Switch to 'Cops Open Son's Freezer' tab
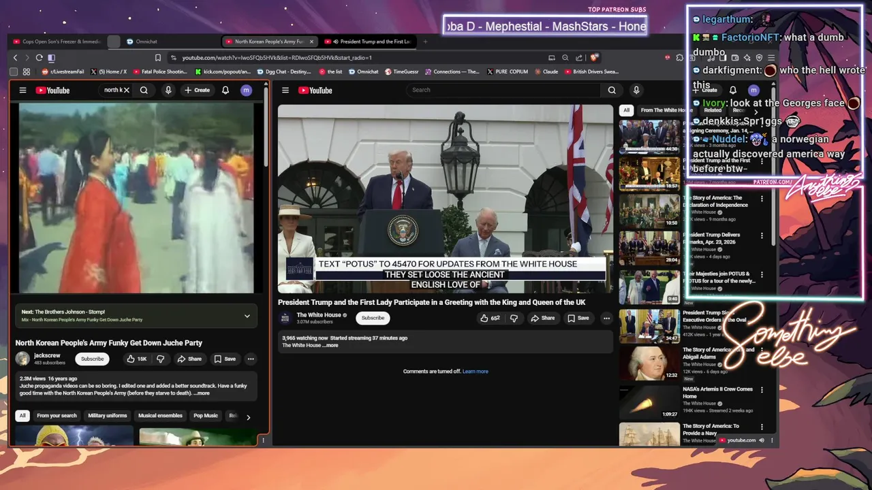This screenshot has height=490, width=872. (57, 42)
